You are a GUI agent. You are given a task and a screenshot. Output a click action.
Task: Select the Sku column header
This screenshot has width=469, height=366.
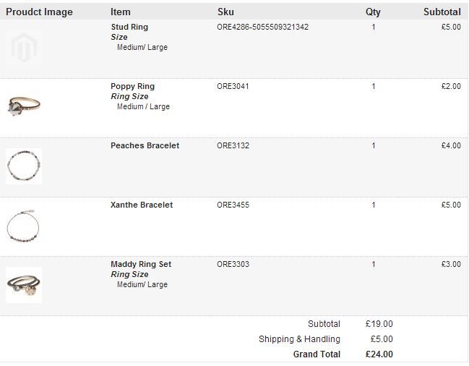225,12
